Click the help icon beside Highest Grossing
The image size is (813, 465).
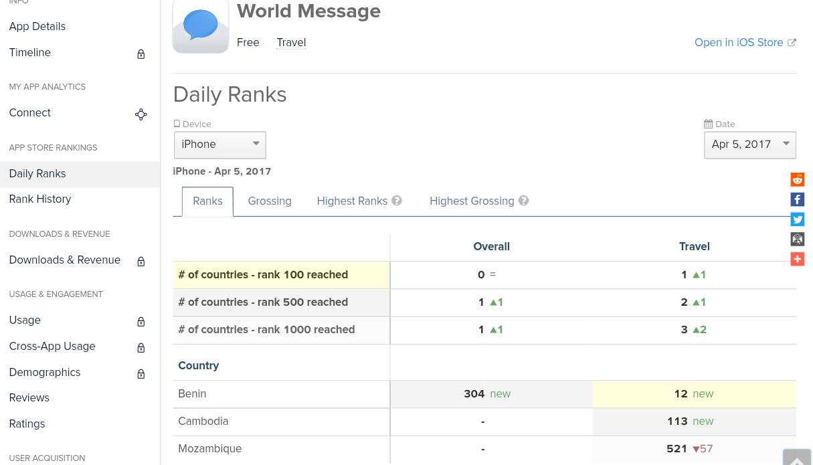click(523, 200)
